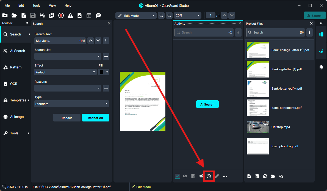Click the balance scales icon in Project Files

(281, 176)
